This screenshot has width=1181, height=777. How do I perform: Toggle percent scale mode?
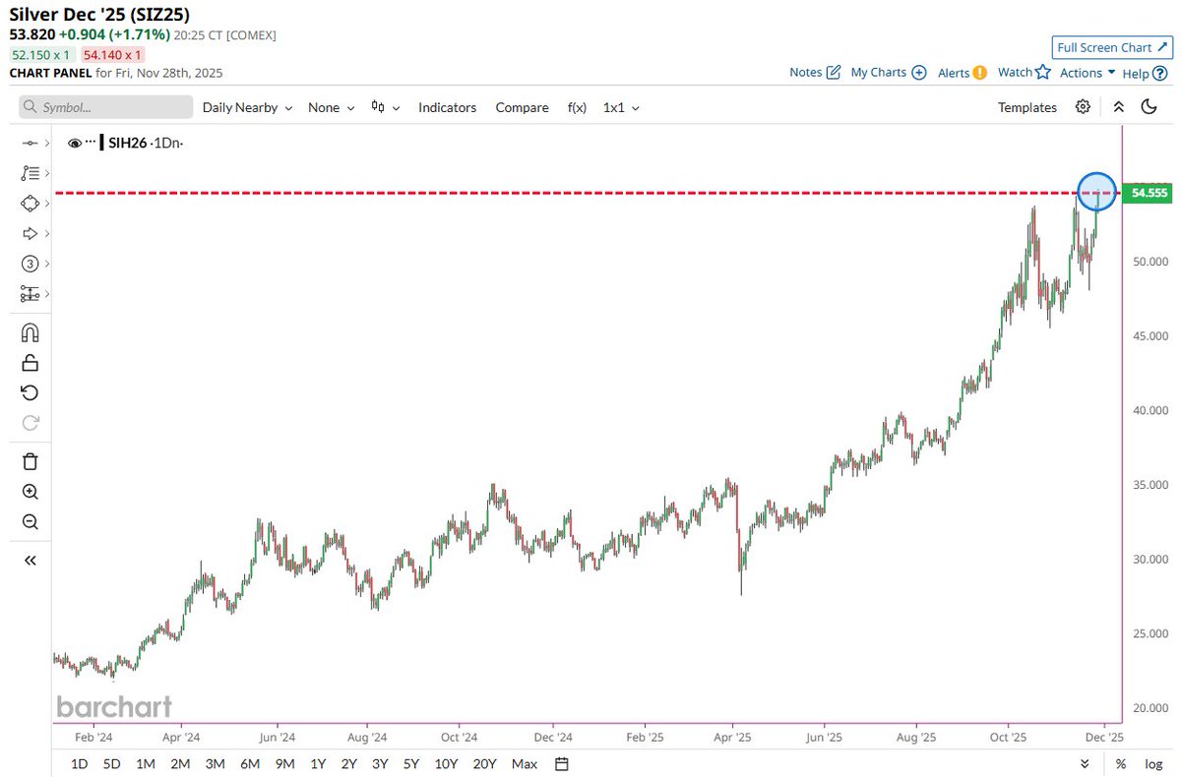click(1121, 764)
